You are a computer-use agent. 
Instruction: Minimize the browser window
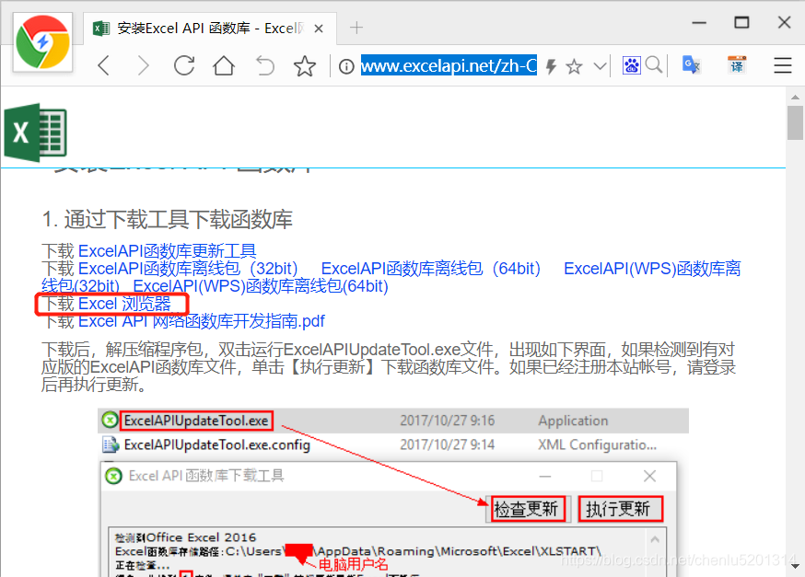pyautogui.click(x=699, y=23)
